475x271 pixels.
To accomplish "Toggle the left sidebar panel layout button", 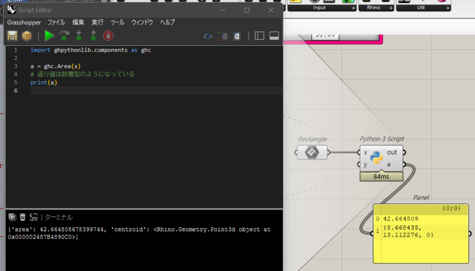I will coord(259,36).
